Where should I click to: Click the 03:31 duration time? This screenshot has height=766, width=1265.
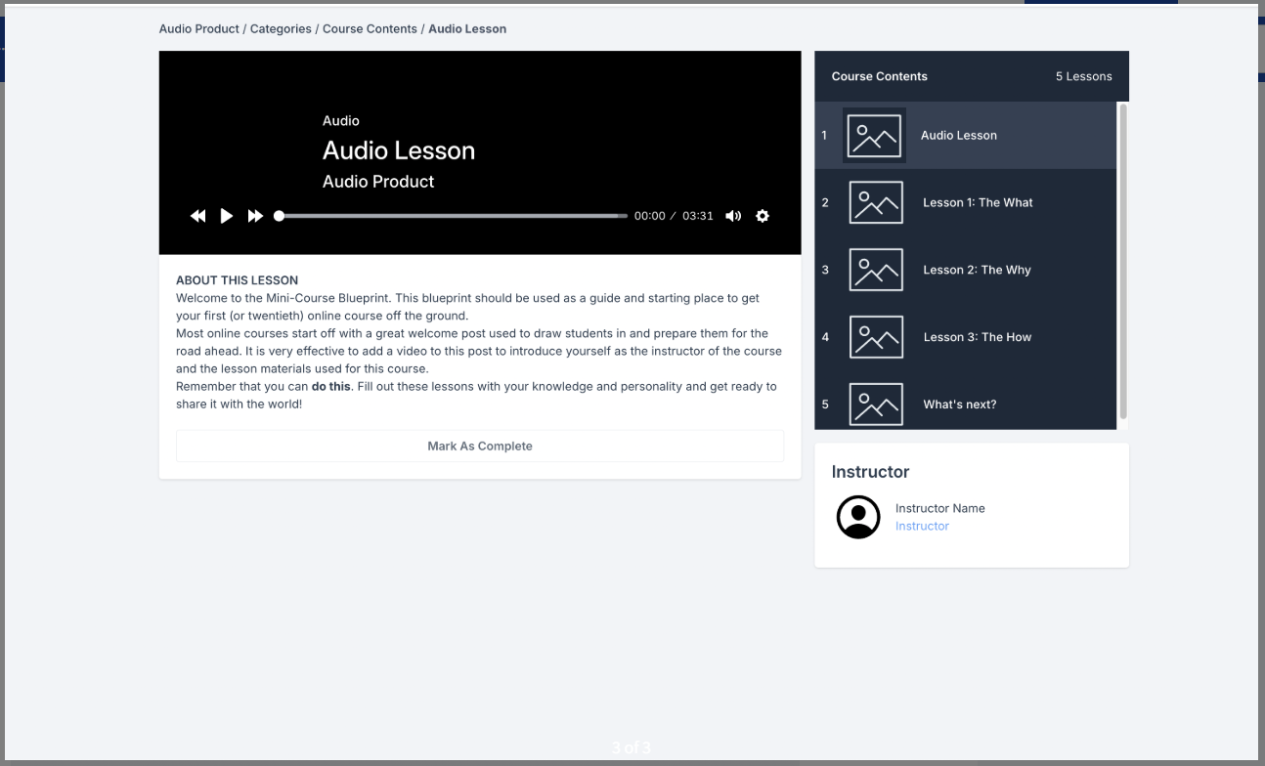[698, 217]
